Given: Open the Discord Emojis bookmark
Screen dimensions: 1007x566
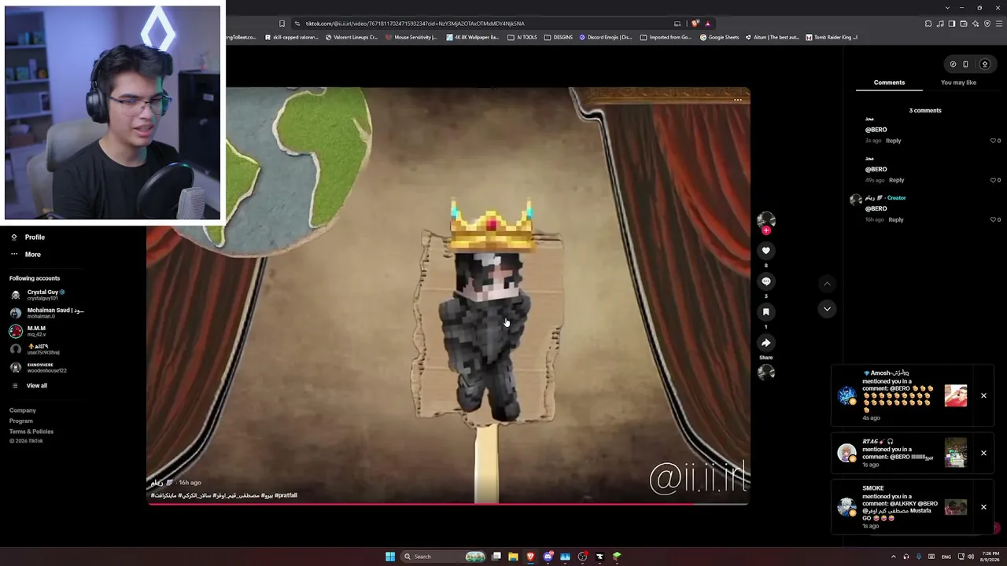Looking at the screenshot, I should tap(606, 37).
